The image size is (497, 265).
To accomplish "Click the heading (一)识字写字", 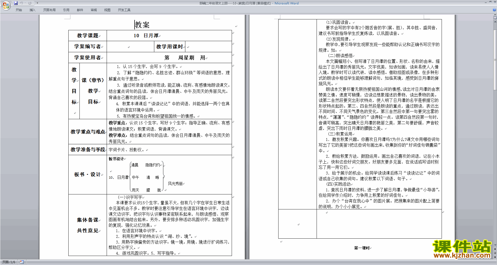I will (130, 197).
